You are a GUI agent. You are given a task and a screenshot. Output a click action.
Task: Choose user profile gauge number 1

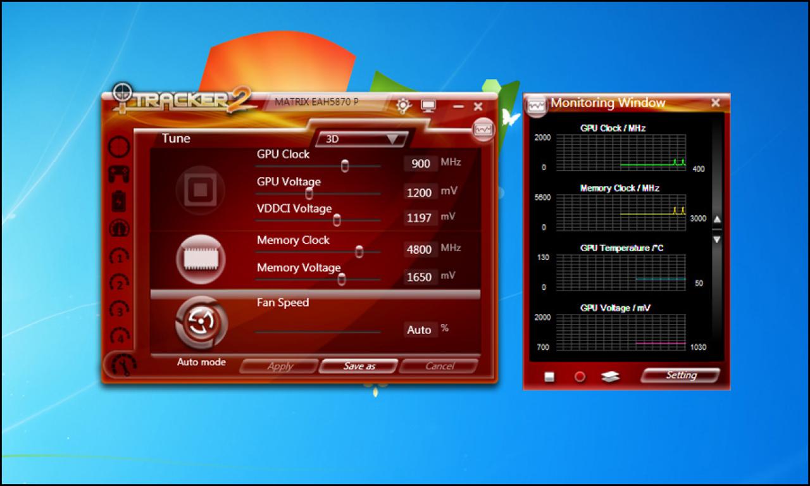pyautogui.click(x=119, y=256)
